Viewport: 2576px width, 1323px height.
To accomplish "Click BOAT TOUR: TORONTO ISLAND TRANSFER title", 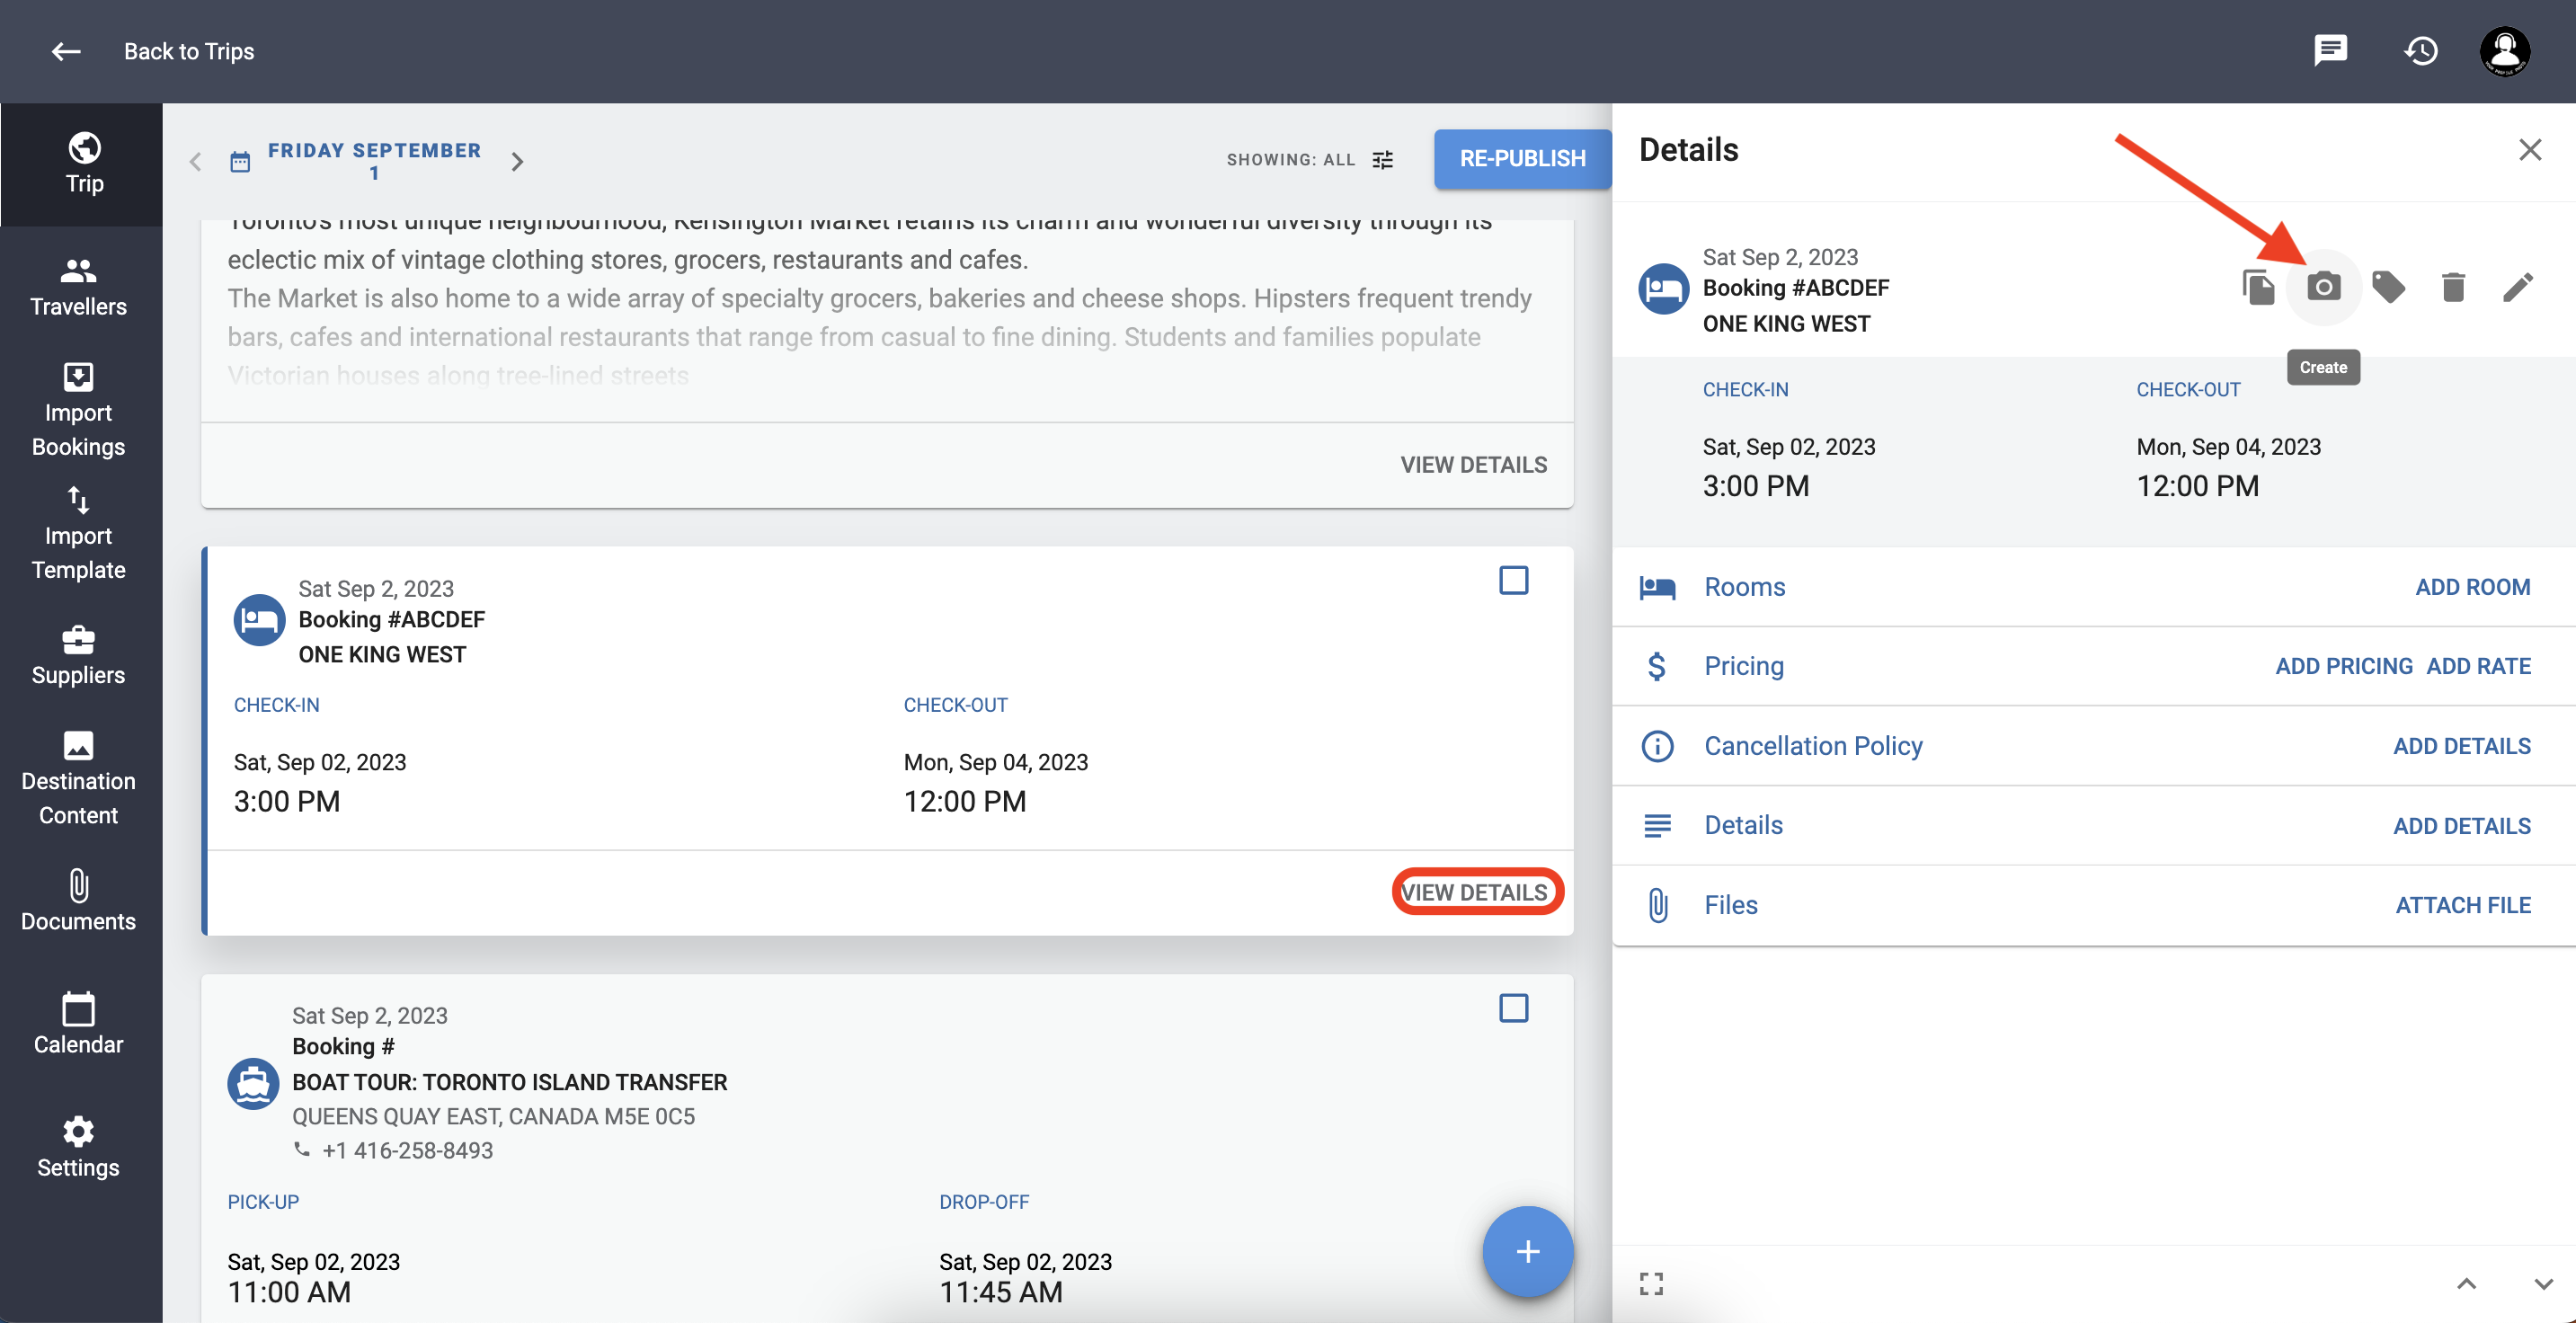I will (510, 1082).
